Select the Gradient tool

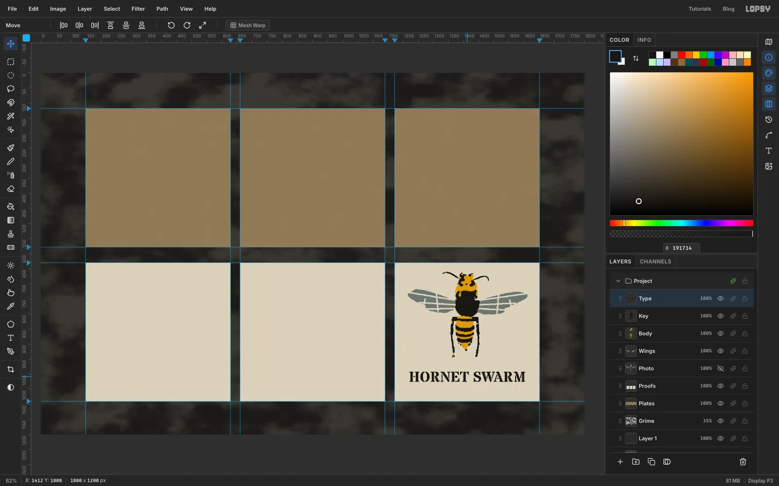point(11,220)
